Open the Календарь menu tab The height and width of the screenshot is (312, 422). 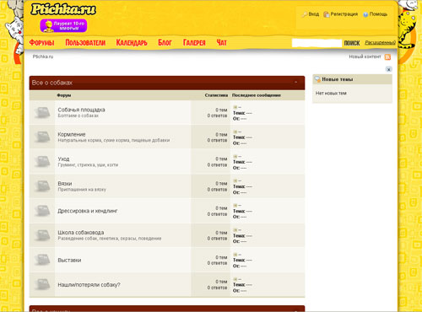tap(132, 43)
